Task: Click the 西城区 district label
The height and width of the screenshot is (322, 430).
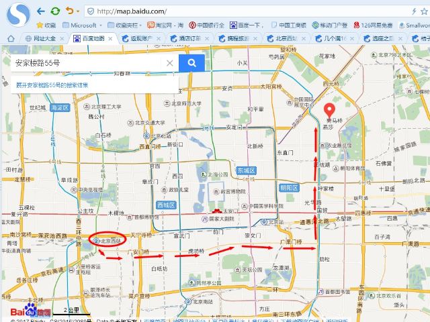Action: click(166, 205)
